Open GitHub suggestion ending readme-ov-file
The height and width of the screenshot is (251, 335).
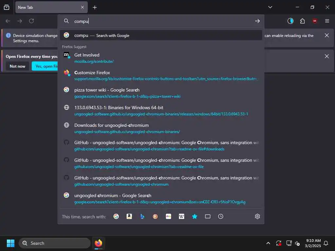click(x=161, y=163)
